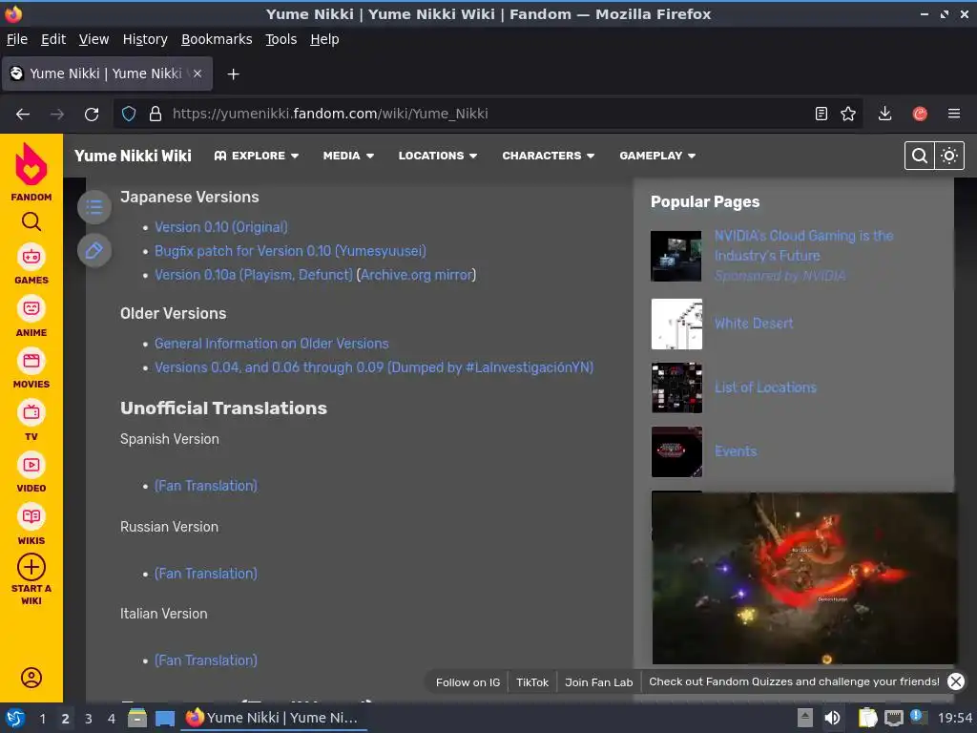Toggle Reader View icon in address bar
The height and width of the screenshot is (733, 977).
tap(821, 114)
